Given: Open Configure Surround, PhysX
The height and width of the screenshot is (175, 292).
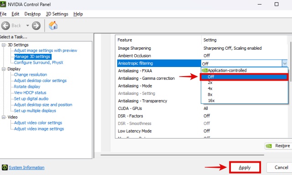Looking at the screenshot, I should tap(38, 62).
